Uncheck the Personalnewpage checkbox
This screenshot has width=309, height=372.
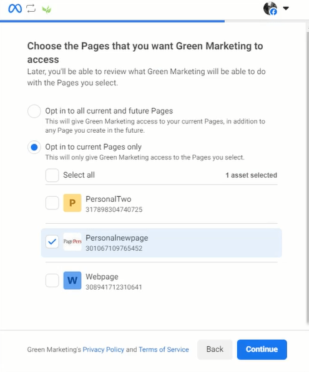52,242
